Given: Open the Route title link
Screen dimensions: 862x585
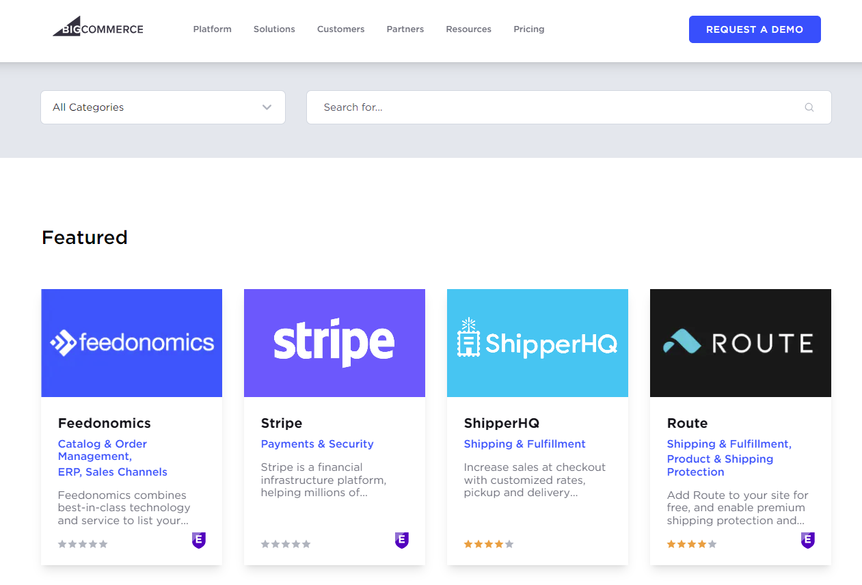Looking at the screenshot, I should tap(688, 423).
